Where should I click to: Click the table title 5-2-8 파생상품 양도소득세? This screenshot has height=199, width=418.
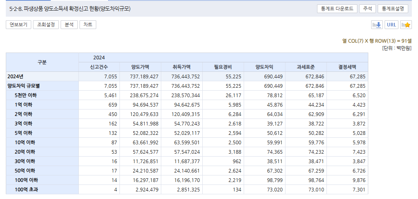point(70,9)
